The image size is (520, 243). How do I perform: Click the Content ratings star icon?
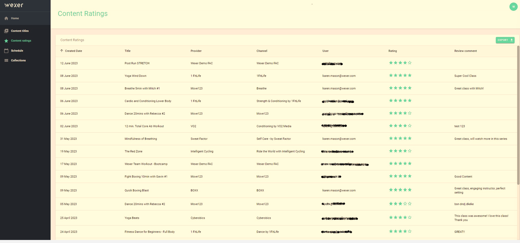pos(6,41)
